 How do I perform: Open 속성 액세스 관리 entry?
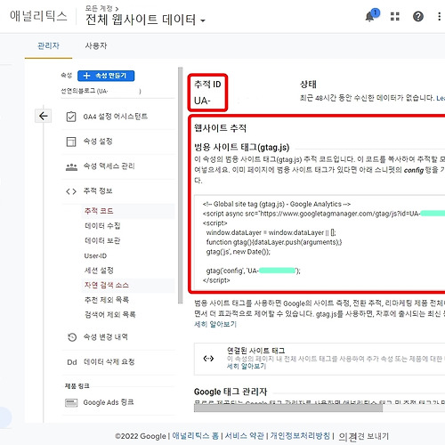[x=109, y=166]
